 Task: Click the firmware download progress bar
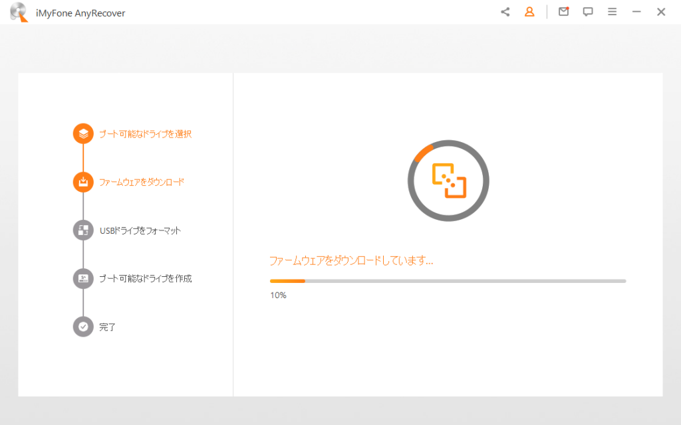448,281
